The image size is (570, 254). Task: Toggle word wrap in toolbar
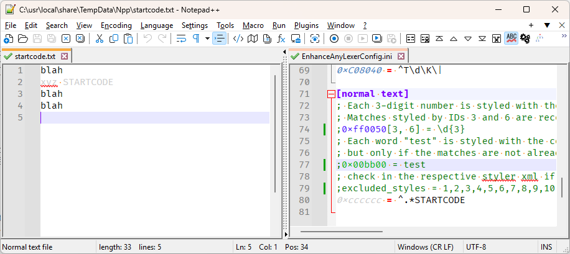click(181, 39)
